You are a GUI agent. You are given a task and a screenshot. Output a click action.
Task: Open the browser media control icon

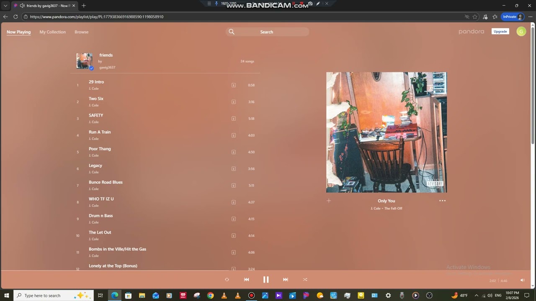coord(485,17)
